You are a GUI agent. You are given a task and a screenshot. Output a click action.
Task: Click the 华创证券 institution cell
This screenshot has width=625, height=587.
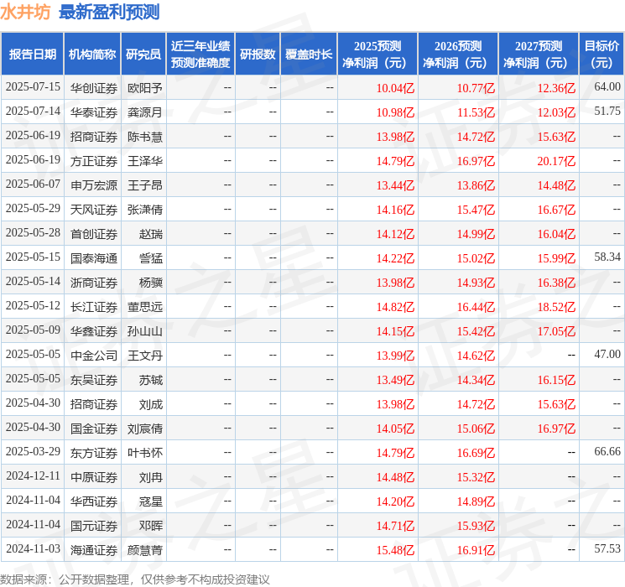point(94,88)
